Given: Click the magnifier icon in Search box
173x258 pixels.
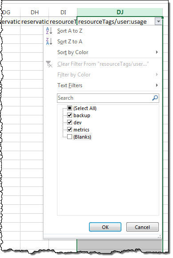Looking at the screenshot, I should click(x=155, y=98).
